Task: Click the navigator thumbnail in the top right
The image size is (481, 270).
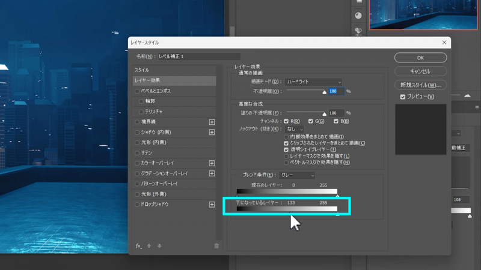Action: (423, 14)
